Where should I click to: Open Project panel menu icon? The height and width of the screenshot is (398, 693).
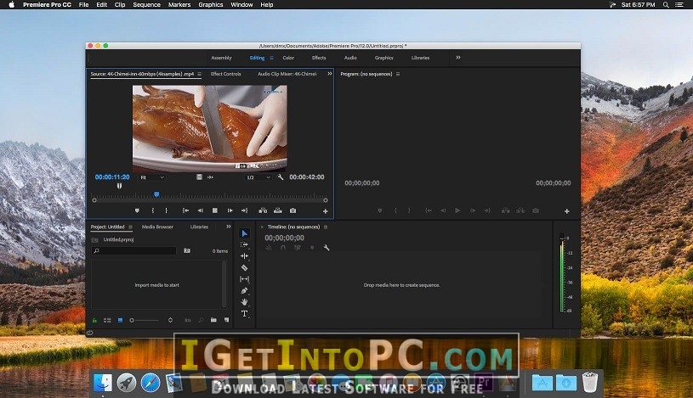tap(130, 227)
